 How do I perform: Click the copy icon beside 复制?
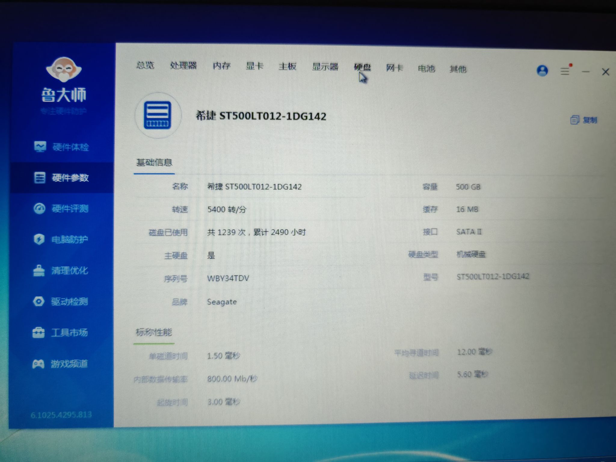(574, 120)
